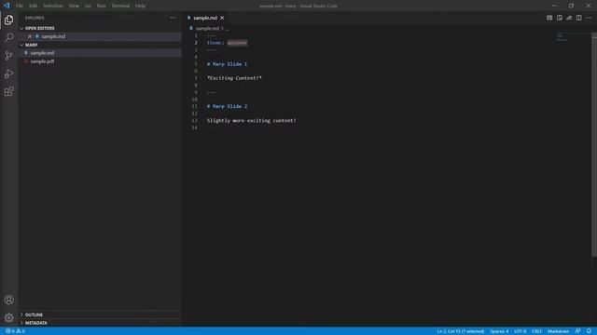Screen dimensions: 597x335
Task: Click the slide separator on line 9
Action: (x=212, y=92)
